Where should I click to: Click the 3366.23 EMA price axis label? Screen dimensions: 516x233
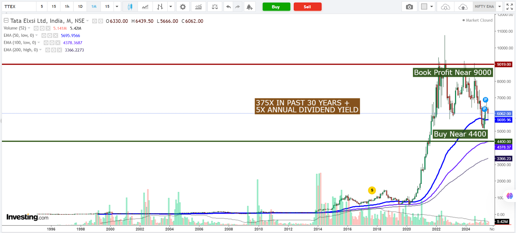[504, 159]
